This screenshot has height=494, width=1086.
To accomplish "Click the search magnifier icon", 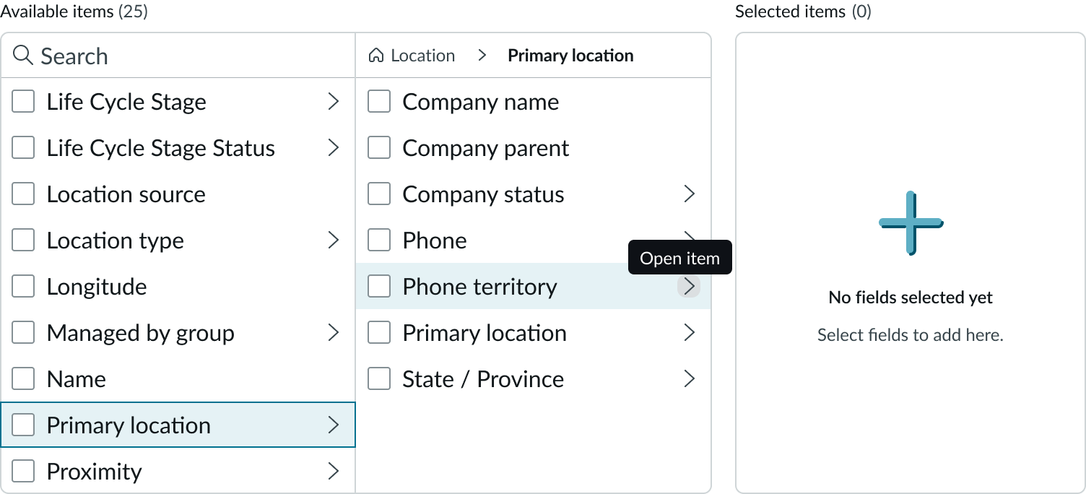I will pos(23,56).
